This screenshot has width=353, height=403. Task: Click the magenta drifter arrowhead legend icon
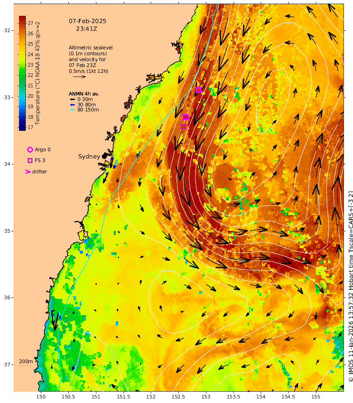28,172
